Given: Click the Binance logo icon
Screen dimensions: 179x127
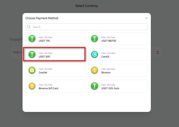Looking at the screenshot, I should coord(94,70).
